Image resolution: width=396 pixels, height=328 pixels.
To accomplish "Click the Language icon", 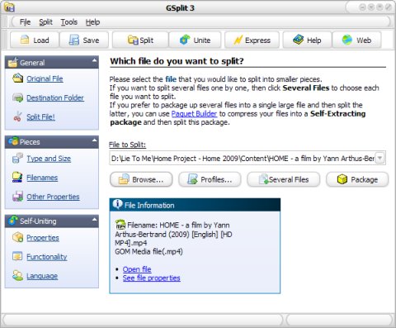I will click(x=17, y=276).
